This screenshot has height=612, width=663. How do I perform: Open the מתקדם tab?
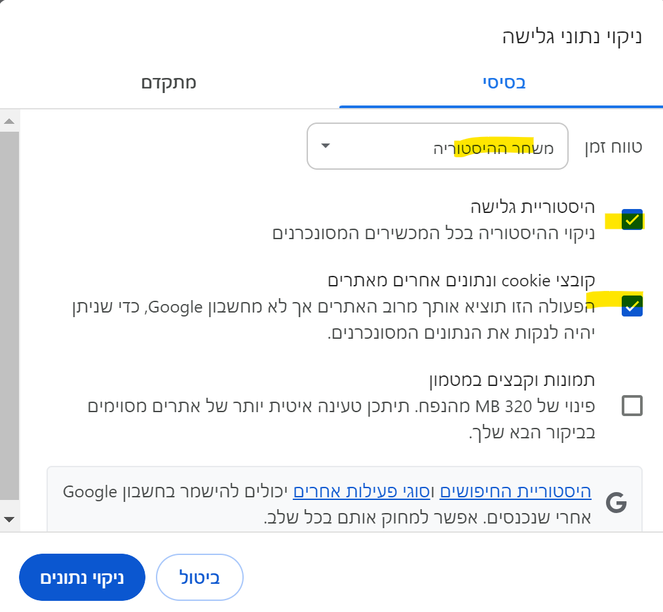click(168, 83)
